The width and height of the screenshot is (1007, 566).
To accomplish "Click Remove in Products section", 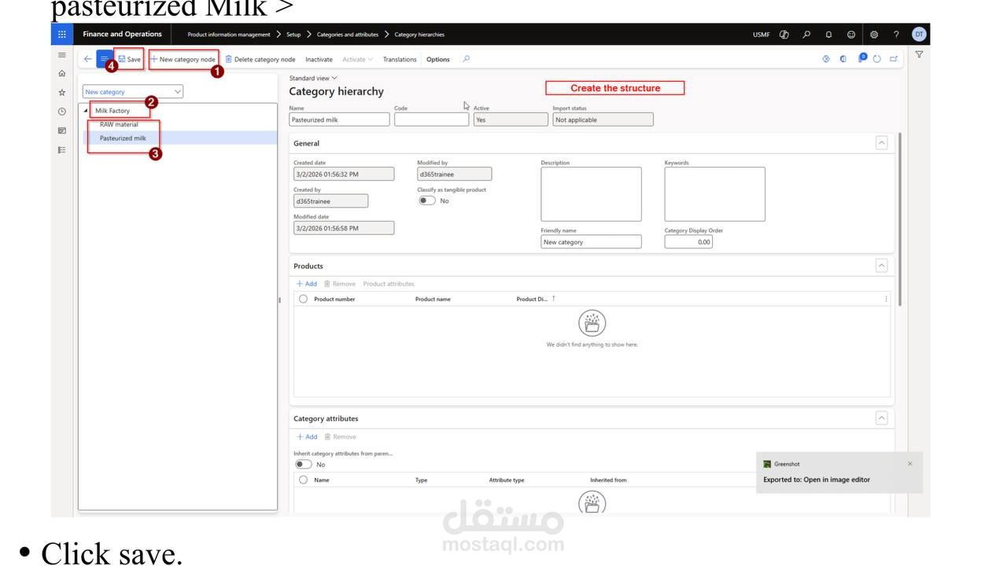I will (x=340, y=284).
